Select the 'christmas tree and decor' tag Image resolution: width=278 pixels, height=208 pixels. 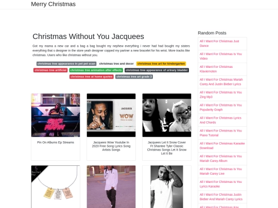pyautogui.click(x=116, y=64)
